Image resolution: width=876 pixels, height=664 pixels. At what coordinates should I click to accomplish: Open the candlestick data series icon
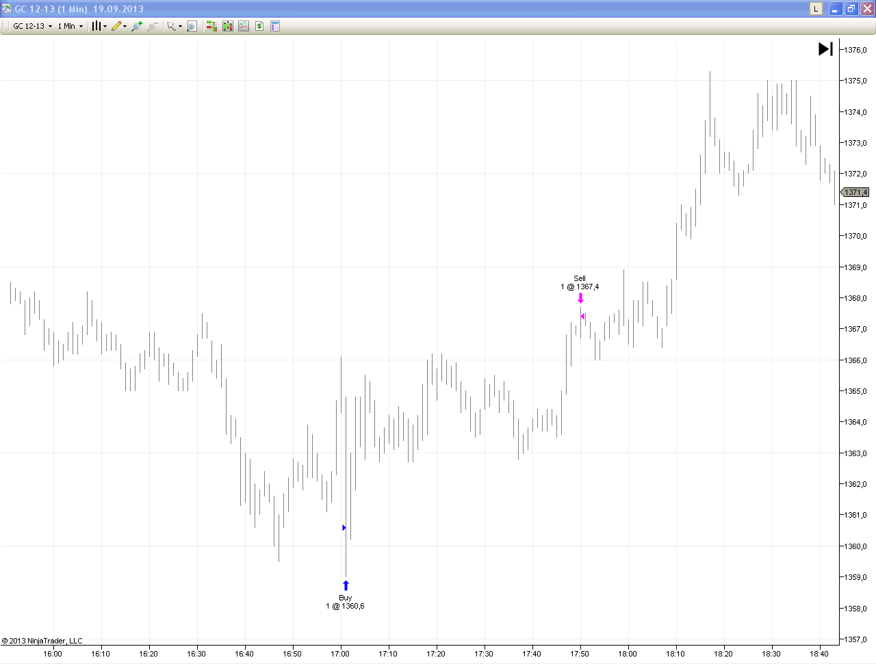tap(227, 26)
